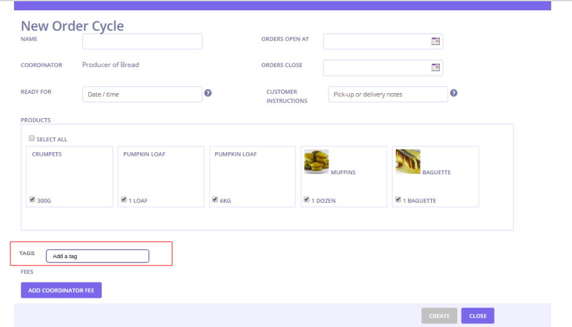Close the New Order Cycle form

[477, 315]
